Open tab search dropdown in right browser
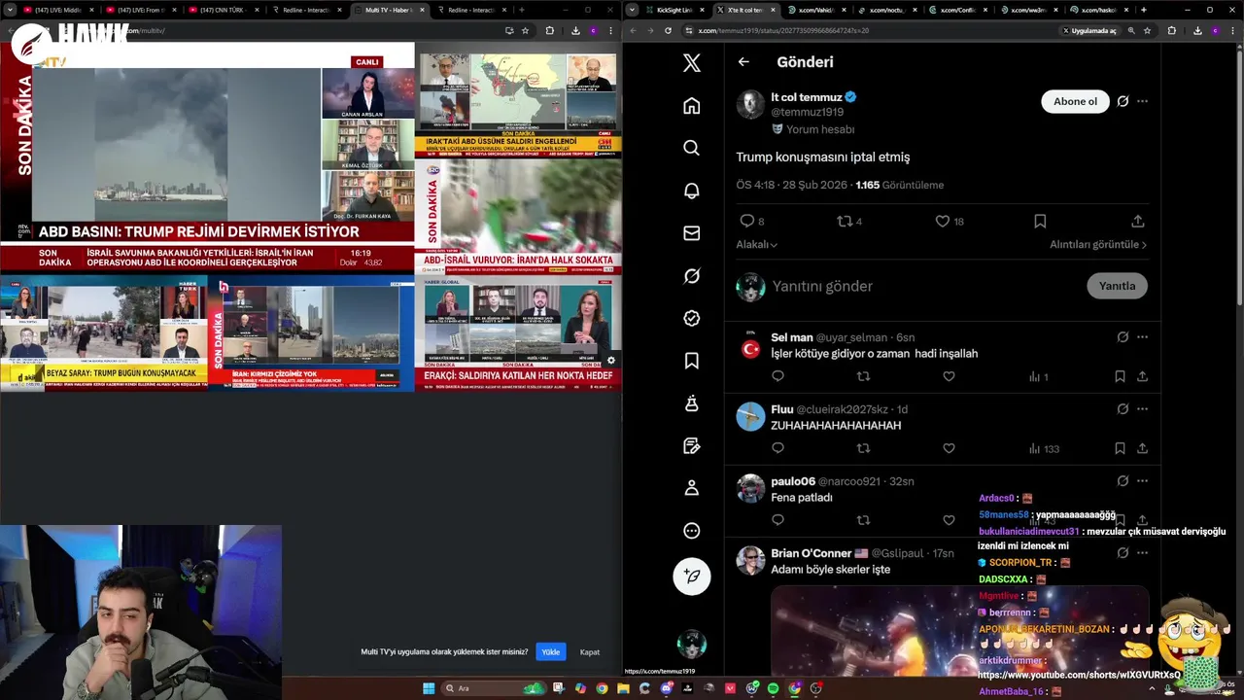 pos(632,10)
